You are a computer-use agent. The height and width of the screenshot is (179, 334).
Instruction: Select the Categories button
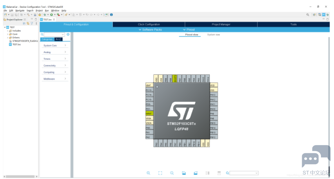(47, 39)
